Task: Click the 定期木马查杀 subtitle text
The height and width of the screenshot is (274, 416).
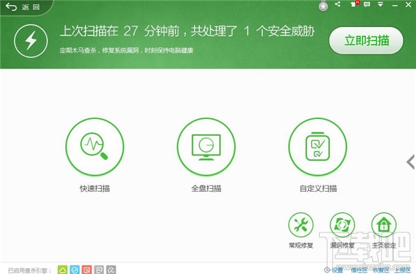Action: pyautogui.click(x=126, y=51)
